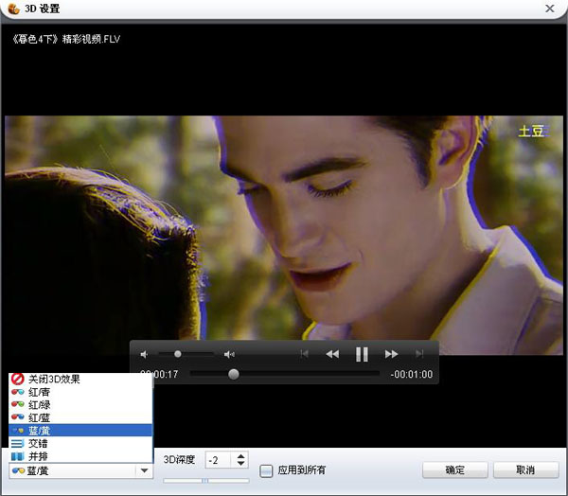
Task: Increase 3D深度 with up arrow
Action: 240,456
